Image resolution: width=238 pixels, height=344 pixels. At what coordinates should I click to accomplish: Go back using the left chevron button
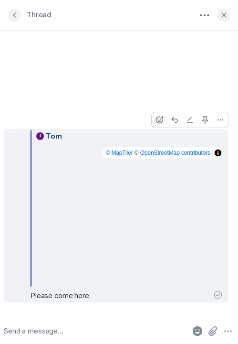coord(14,15)
